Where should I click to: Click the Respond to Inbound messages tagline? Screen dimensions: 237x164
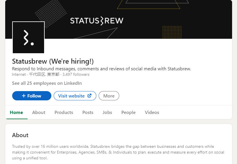102,69
